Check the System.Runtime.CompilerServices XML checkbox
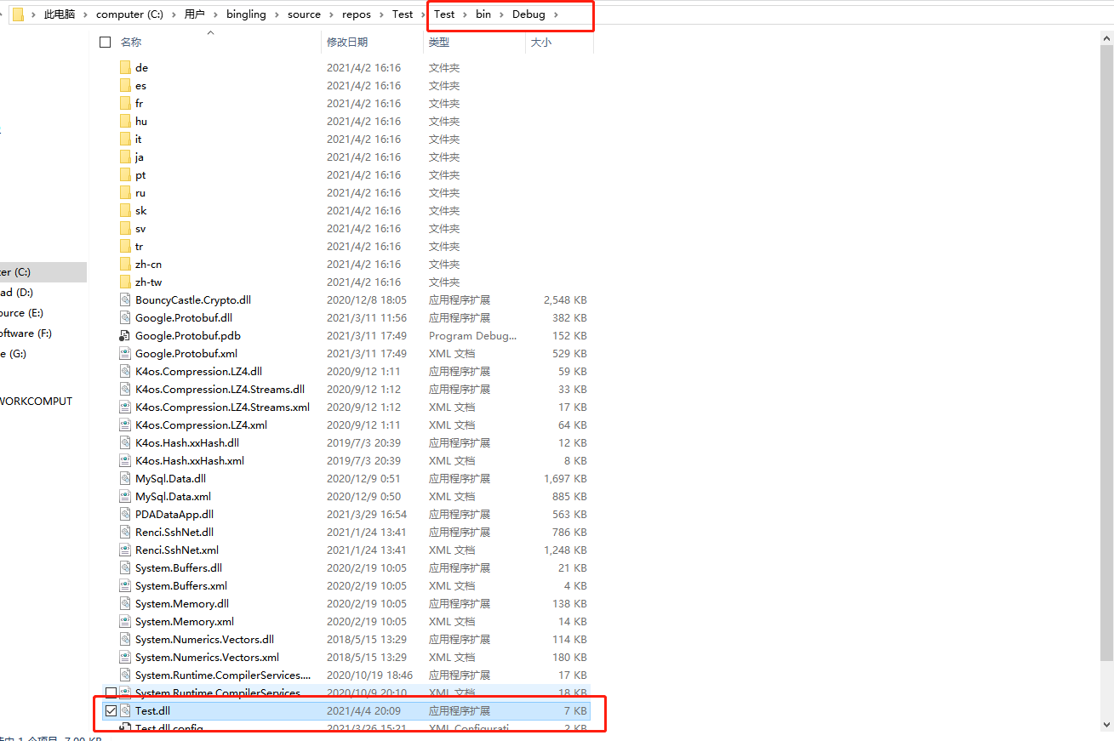The width and height of the screenshot is (1114, 741). 111,692
